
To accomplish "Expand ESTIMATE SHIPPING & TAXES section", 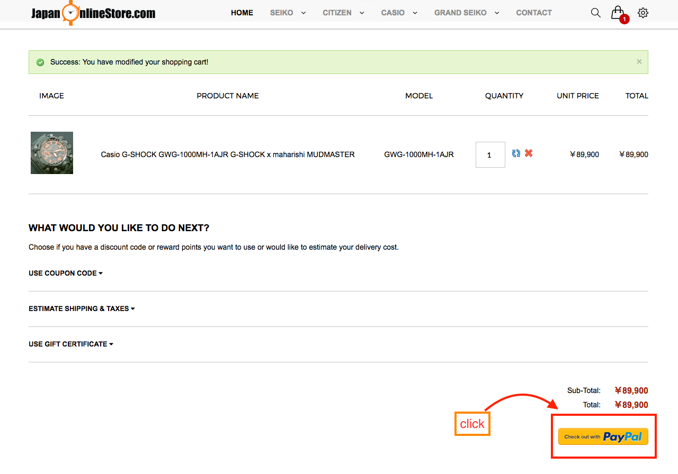I will click(82, 308).
